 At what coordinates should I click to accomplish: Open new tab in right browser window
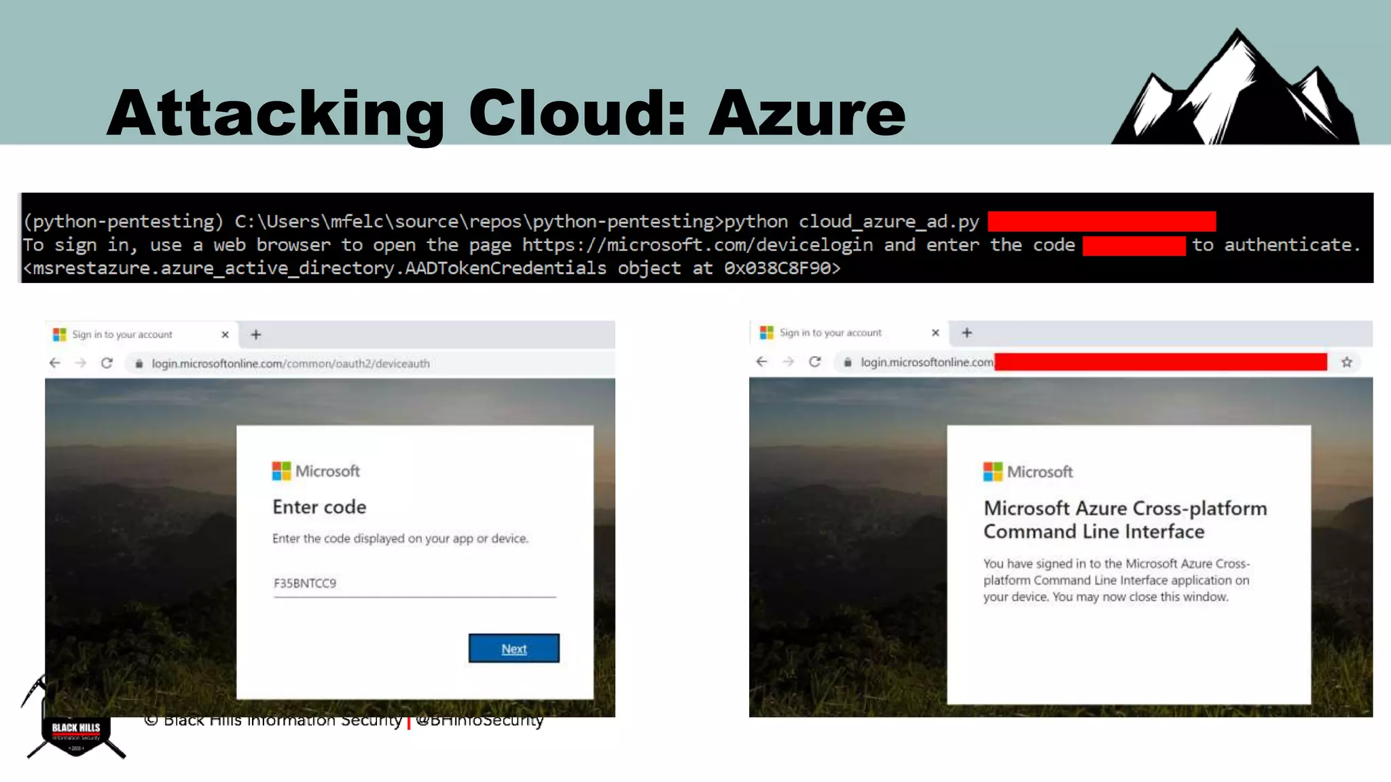(967, 333)
